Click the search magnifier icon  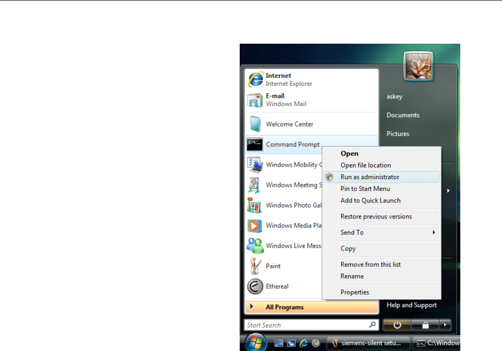coord(373,325)
